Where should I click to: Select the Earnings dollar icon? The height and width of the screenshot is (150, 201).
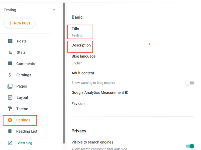(x=10, y=75)
